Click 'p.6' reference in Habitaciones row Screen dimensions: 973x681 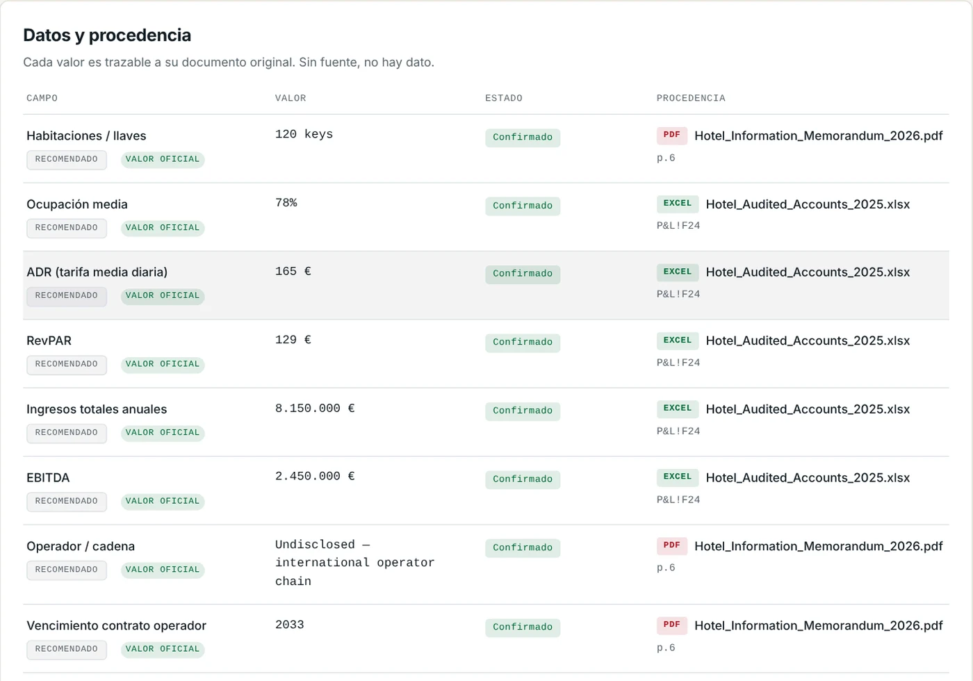[x=666, y=158]
